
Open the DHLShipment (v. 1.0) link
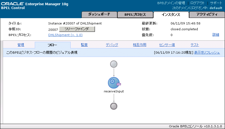tap(65, 35)
